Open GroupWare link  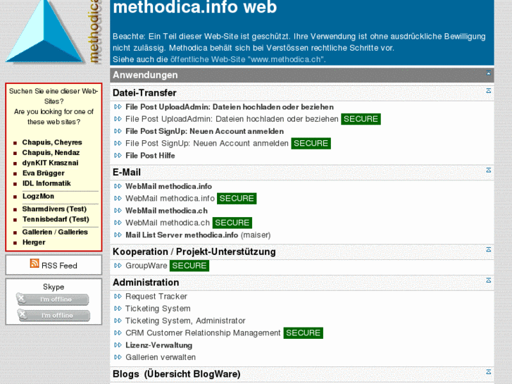tap(146, 266)
